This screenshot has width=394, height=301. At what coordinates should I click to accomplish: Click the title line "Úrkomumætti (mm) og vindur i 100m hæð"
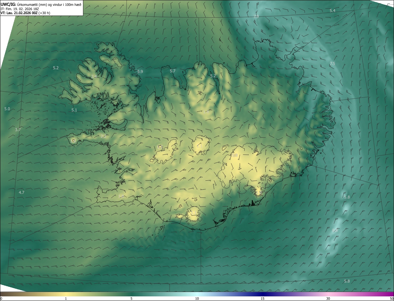[49, 4]
